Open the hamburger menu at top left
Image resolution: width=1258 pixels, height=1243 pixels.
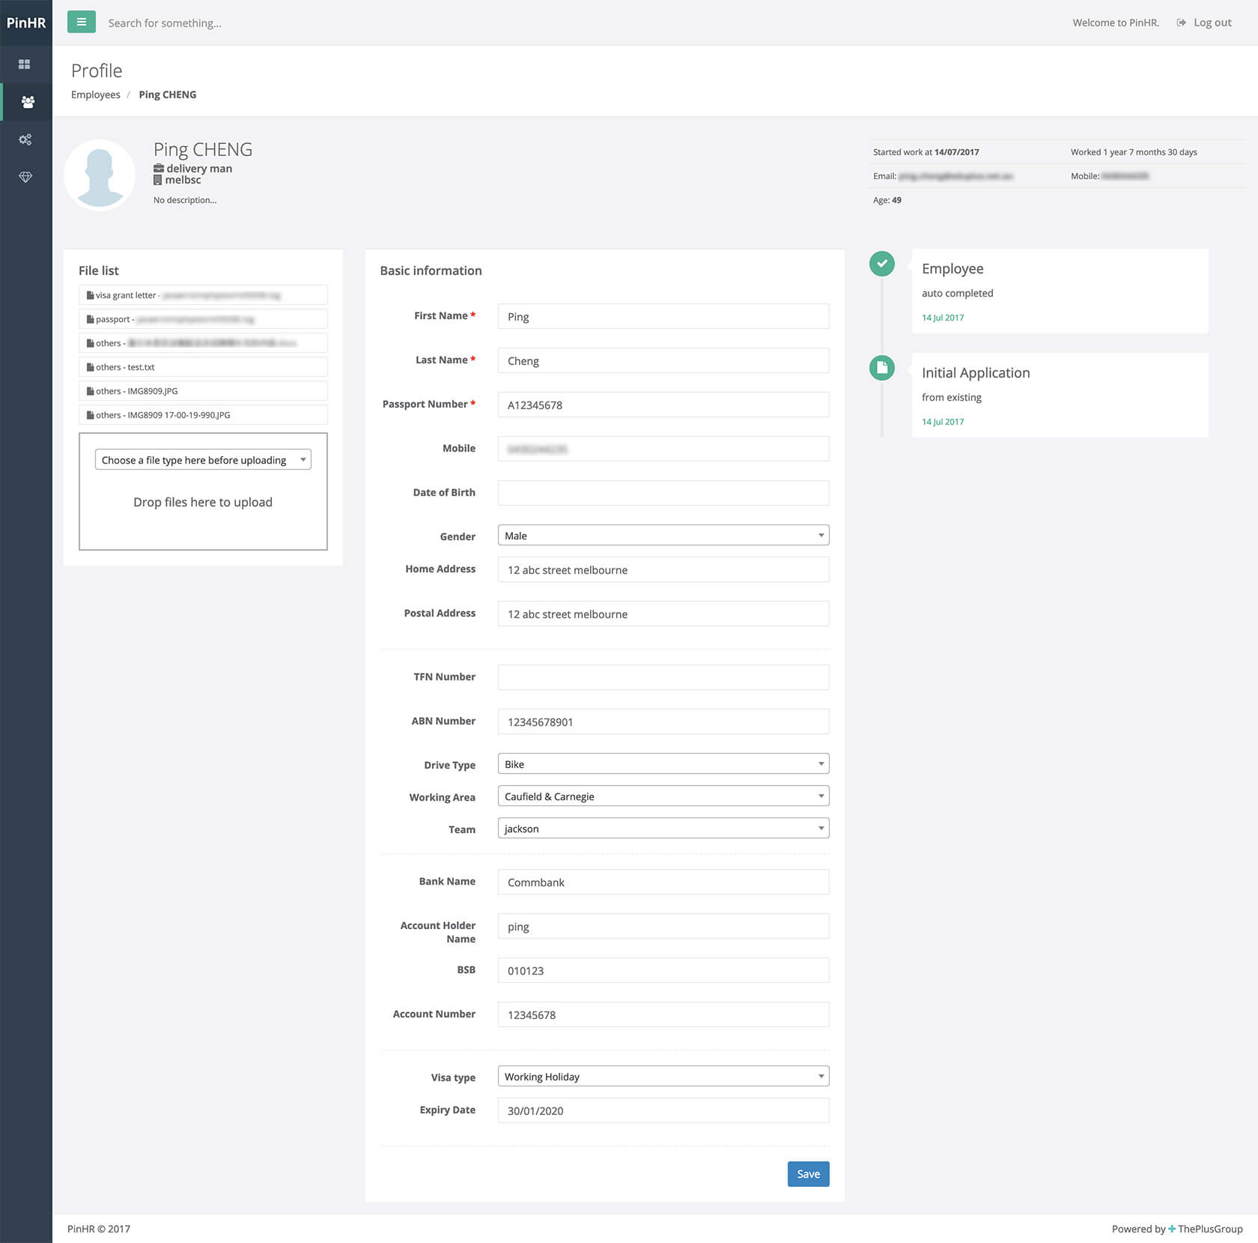pyautogui.click(x=81, y=22)
